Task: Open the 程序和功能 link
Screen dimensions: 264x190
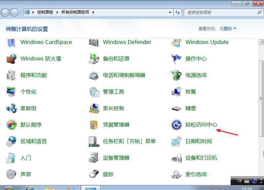Action: click(34, 75)
